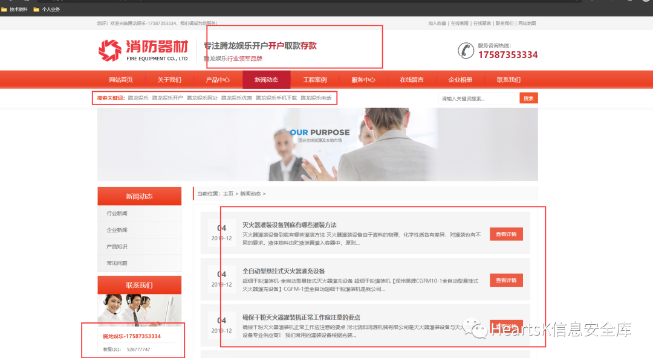Click 加入收藏 top link

[437, 24]
